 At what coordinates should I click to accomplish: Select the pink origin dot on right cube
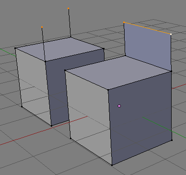point(119,106)
